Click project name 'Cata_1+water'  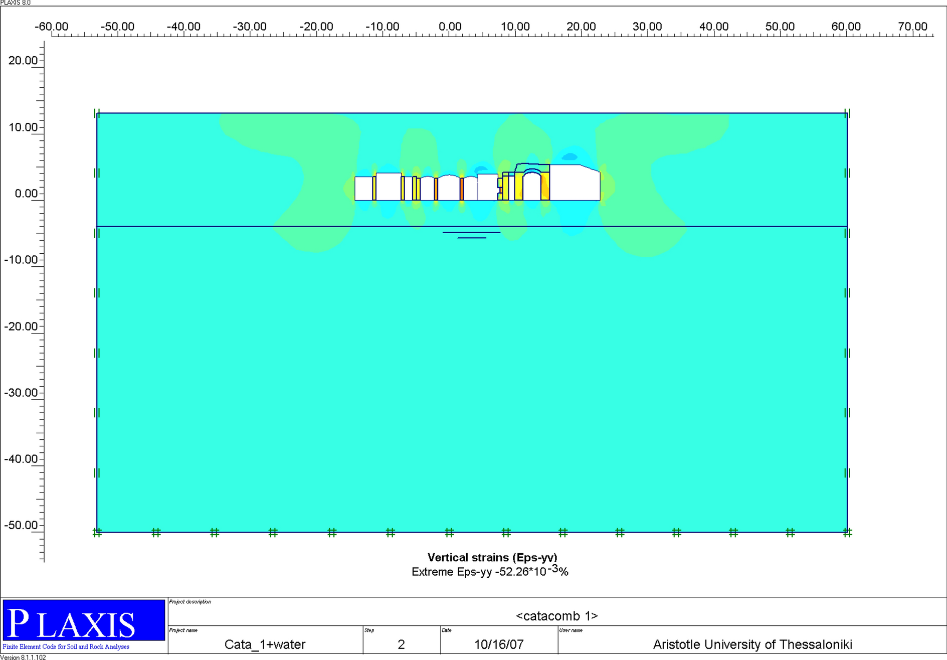[x=265, y=644]
